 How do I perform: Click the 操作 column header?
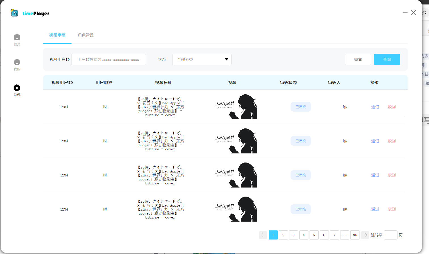374,83
